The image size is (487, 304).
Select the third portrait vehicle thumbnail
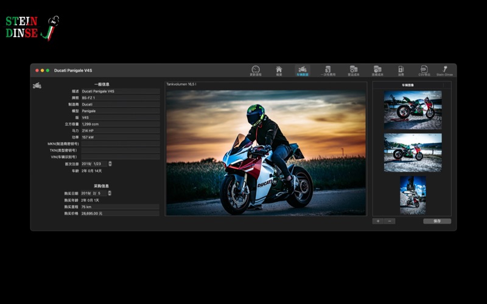point(413,195)
